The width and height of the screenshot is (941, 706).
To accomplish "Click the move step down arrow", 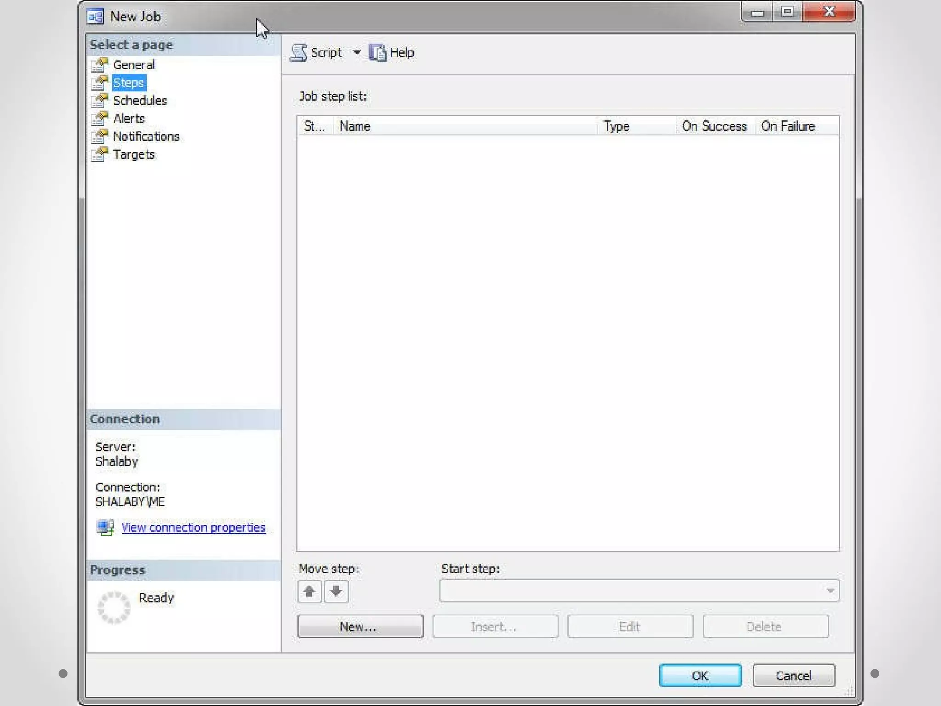I will coord(336,591).
